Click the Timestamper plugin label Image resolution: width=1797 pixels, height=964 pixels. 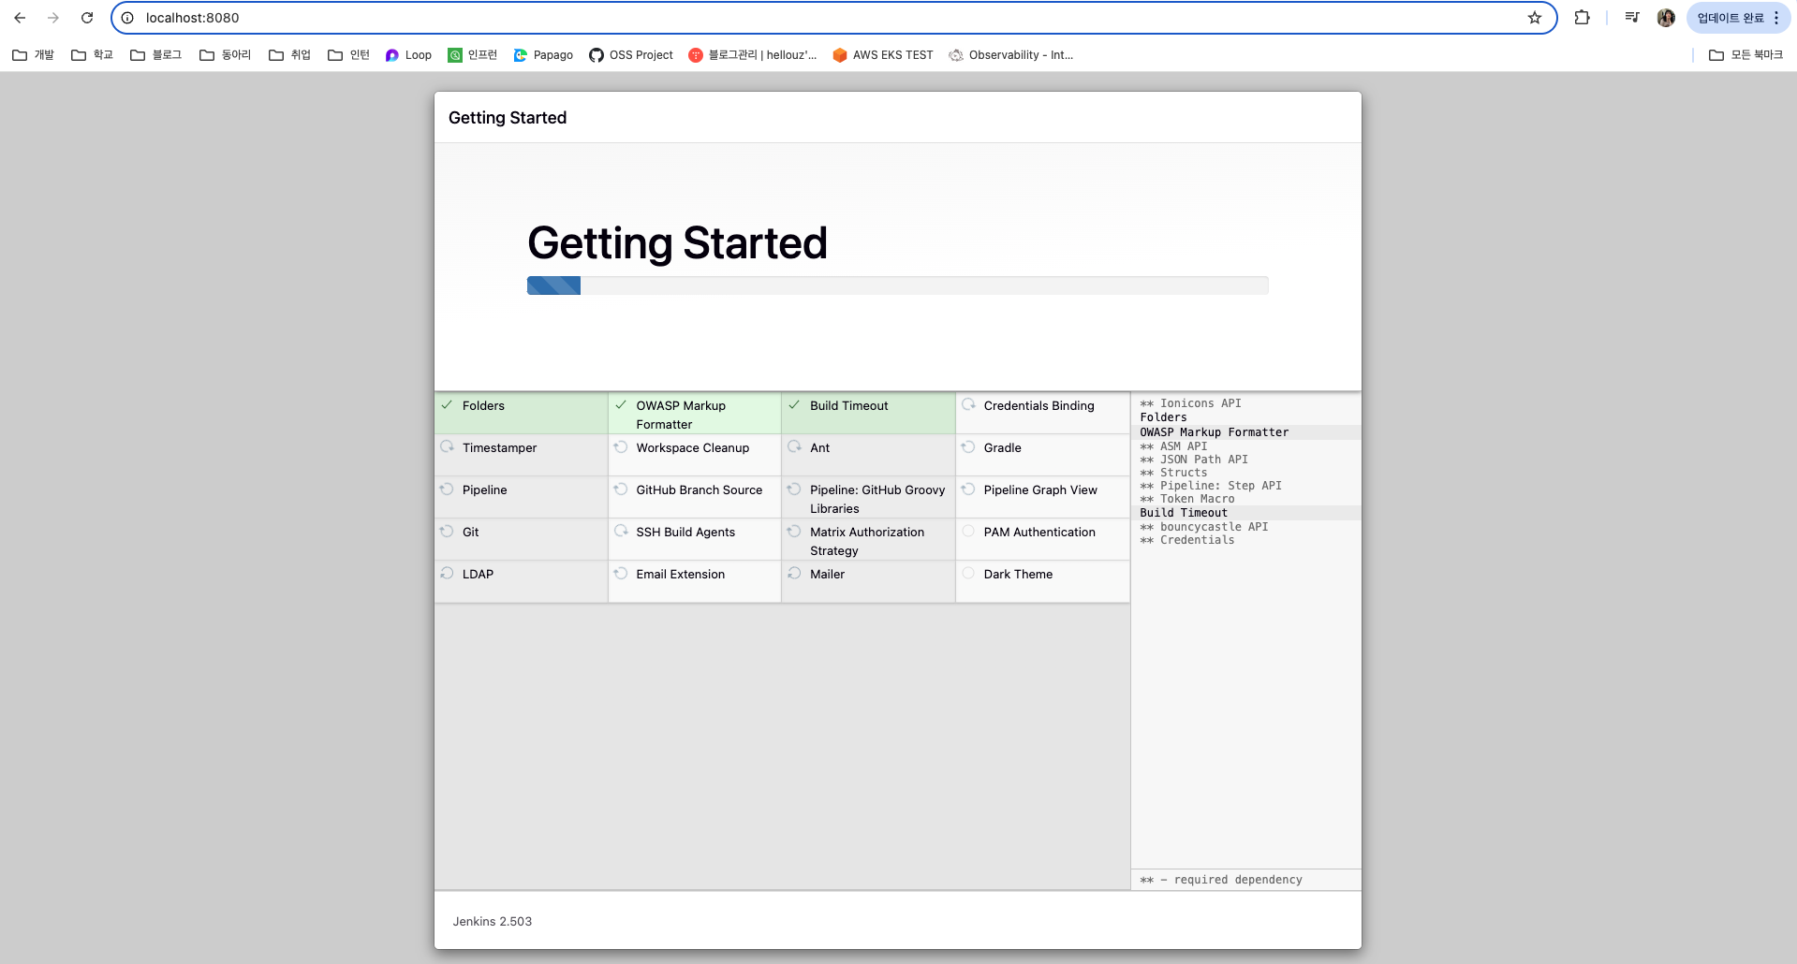(x=499, y=448)
